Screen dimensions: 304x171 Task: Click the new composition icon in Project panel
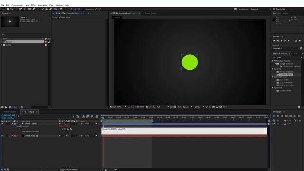pyautogui.click(x=10, y=107)
